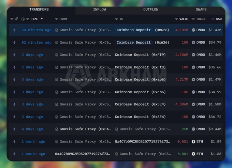Click the 4.306M value
The height and width of the screenshot is (168, 232).
point(182,104)
